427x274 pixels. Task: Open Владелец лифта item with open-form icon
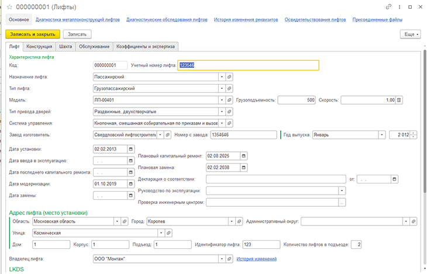pyautogui.click(x=229, y=259)
